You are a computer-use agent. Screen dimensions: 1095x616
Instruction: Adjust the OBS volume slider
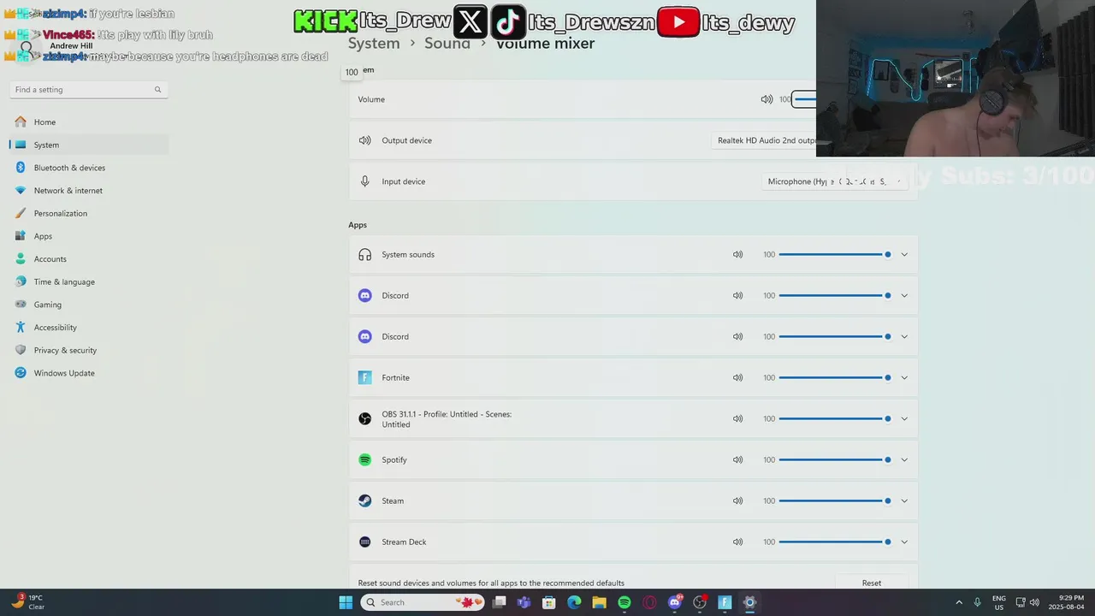coord(836,418)
